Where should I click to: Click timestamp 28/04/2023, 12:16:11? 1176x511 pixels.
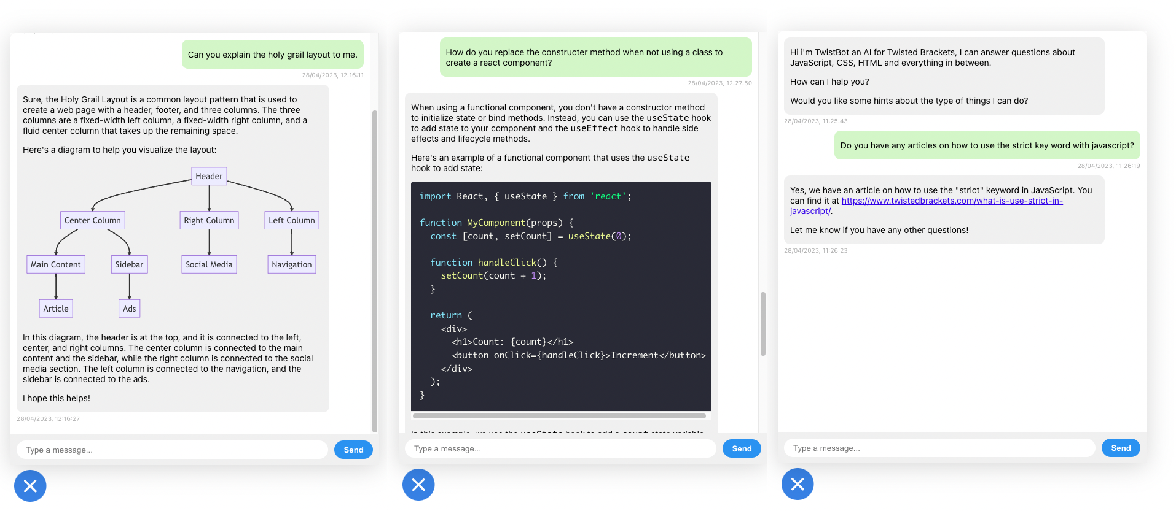(332, 75)
